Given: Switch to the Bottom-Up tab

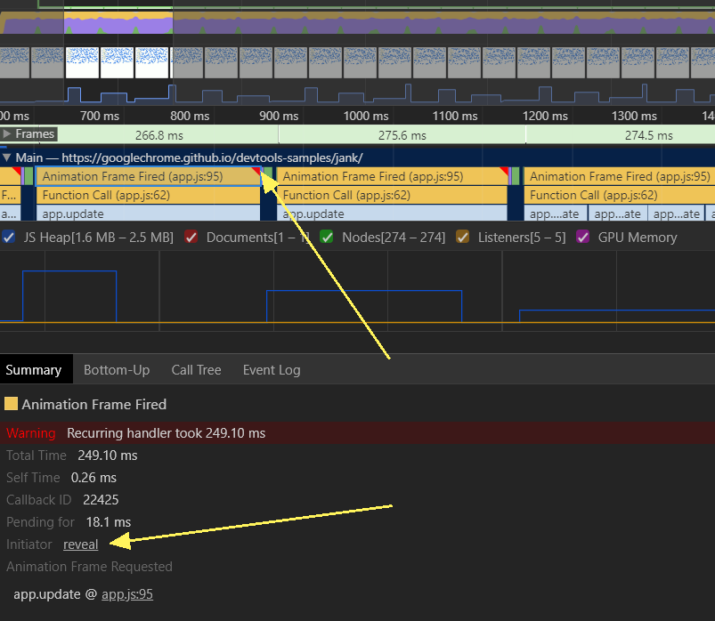Looking at the screenshot, I should (117, 369).
